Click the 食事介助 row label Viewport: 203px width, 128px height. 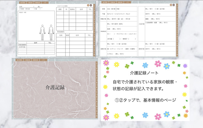click(103, 49)
